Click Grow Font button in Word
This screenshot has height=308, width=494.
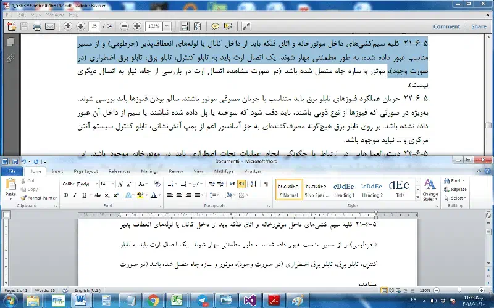click(120, 184)
